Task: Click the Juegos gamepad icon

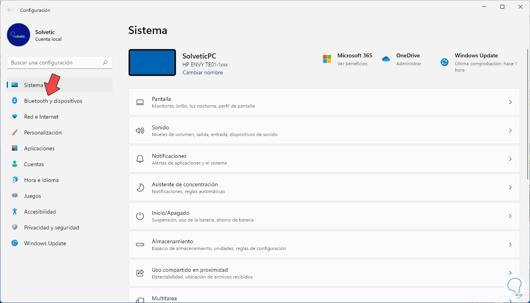Action: click(15, 195)
